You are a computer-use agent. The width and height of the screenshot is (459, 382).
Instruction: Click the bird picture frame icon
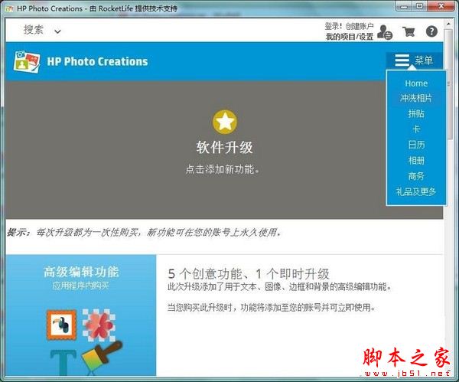click(x=61, y=325)
